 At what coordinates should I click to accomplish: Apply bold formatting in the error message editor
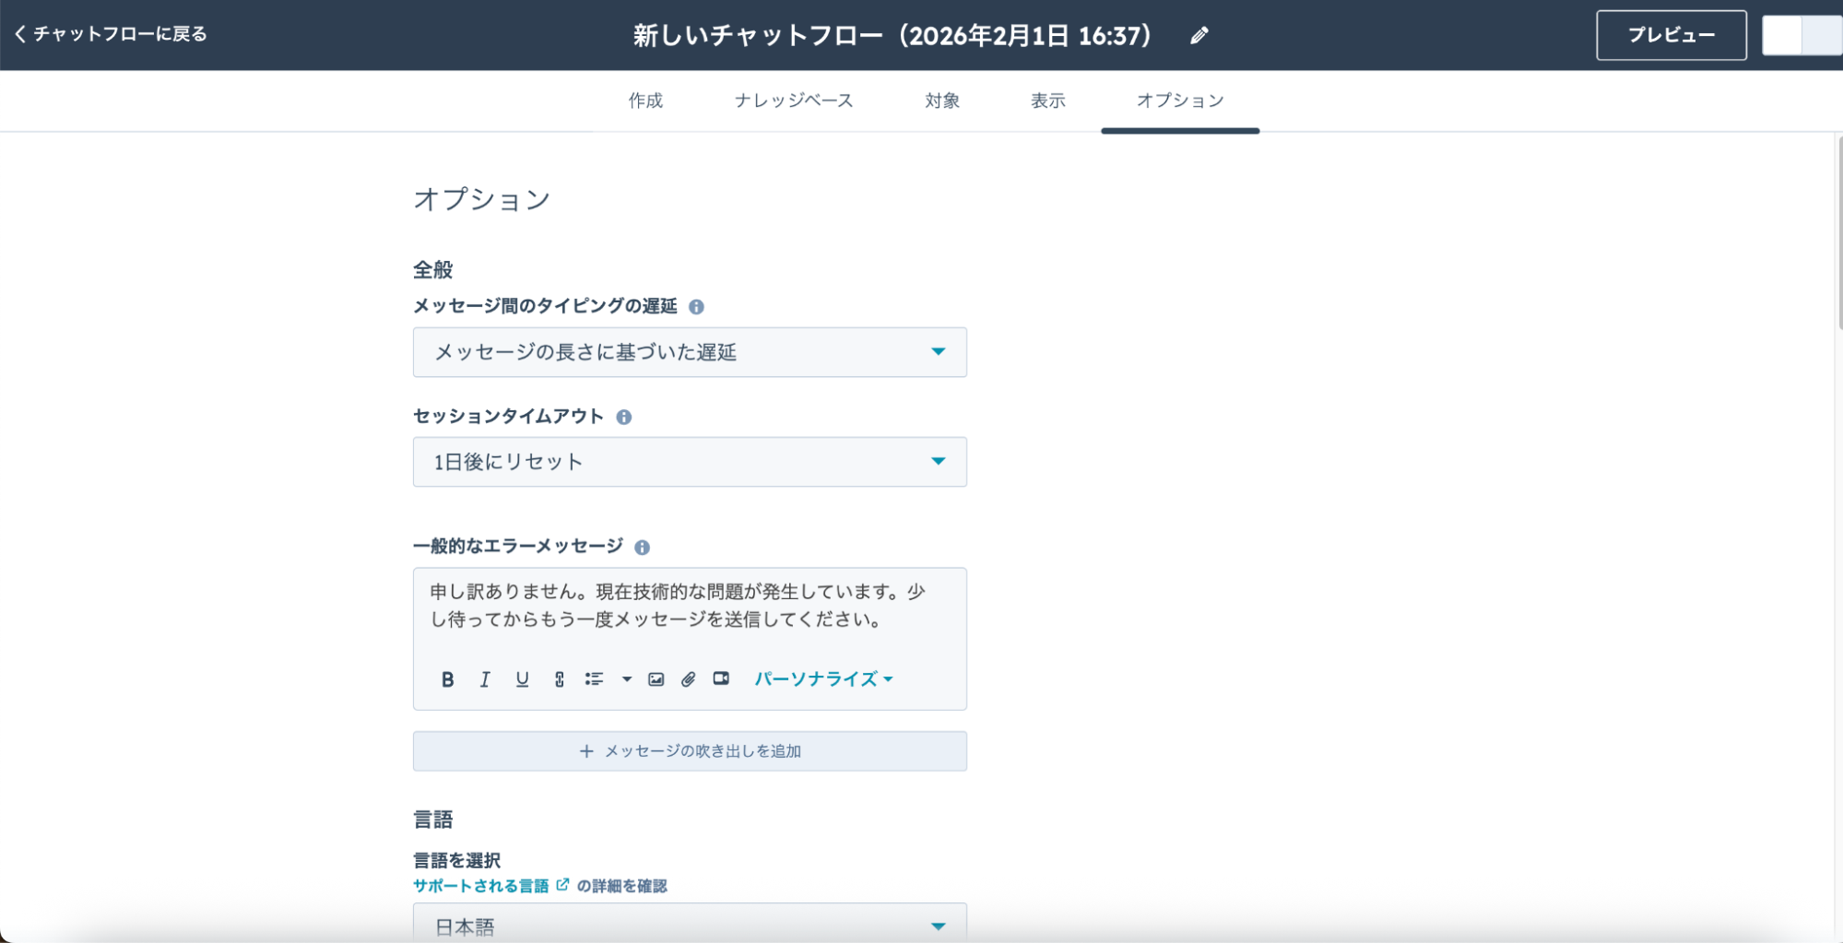coord(447,679)
